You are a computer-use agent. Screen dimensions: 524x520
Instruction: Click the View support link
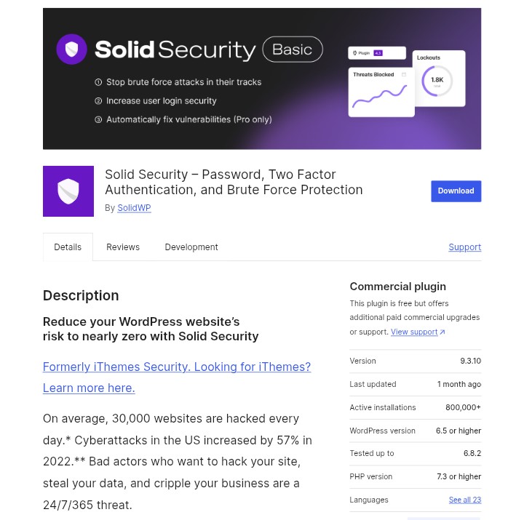pos(414,332)
